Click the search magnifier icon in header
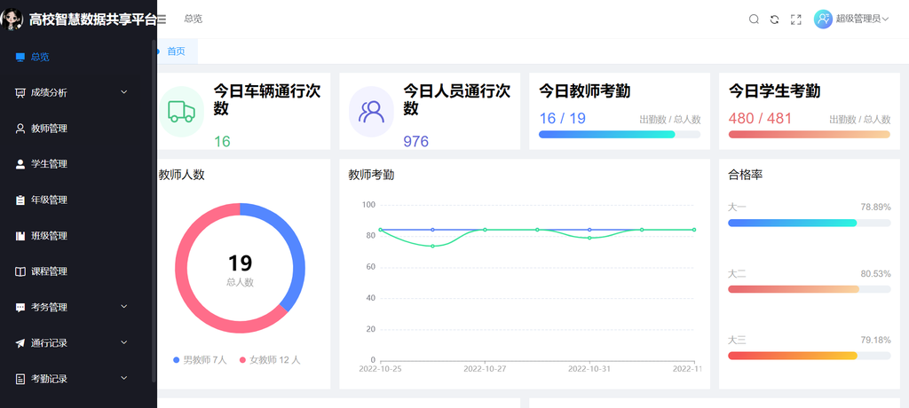The image size is (909, 408). coord(754,20)
